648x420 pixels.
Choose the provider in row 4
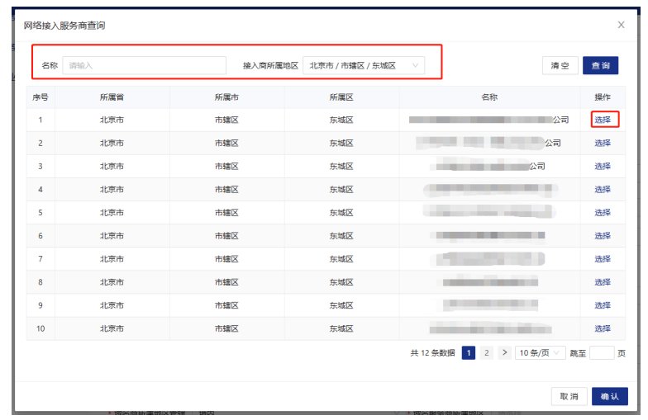coord(603,189)
